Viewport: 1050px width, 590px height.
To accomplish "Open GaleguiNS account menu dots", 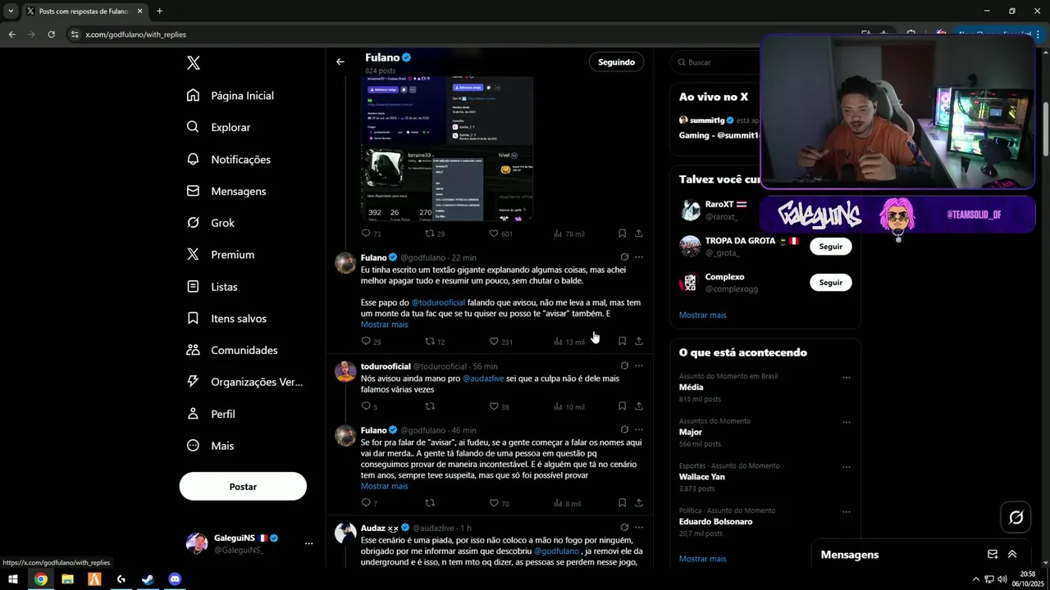I will pos(308,543).
